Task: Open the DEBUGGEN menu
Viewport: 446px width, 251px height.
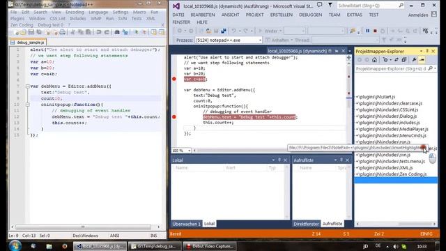Action: point(310,15)
